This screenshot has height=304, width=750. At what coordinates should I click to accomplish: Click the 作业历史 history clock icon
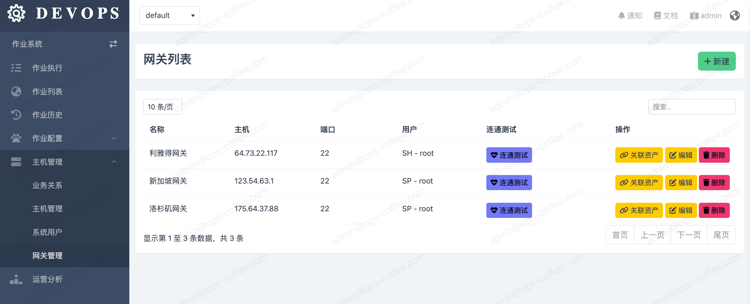[x=16, y=115]
